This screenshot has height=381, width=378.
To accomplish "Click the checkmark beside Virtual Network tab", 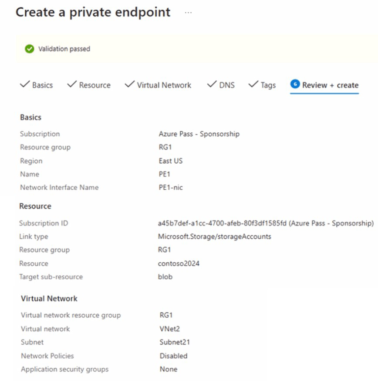I will [x=129, y=85].
